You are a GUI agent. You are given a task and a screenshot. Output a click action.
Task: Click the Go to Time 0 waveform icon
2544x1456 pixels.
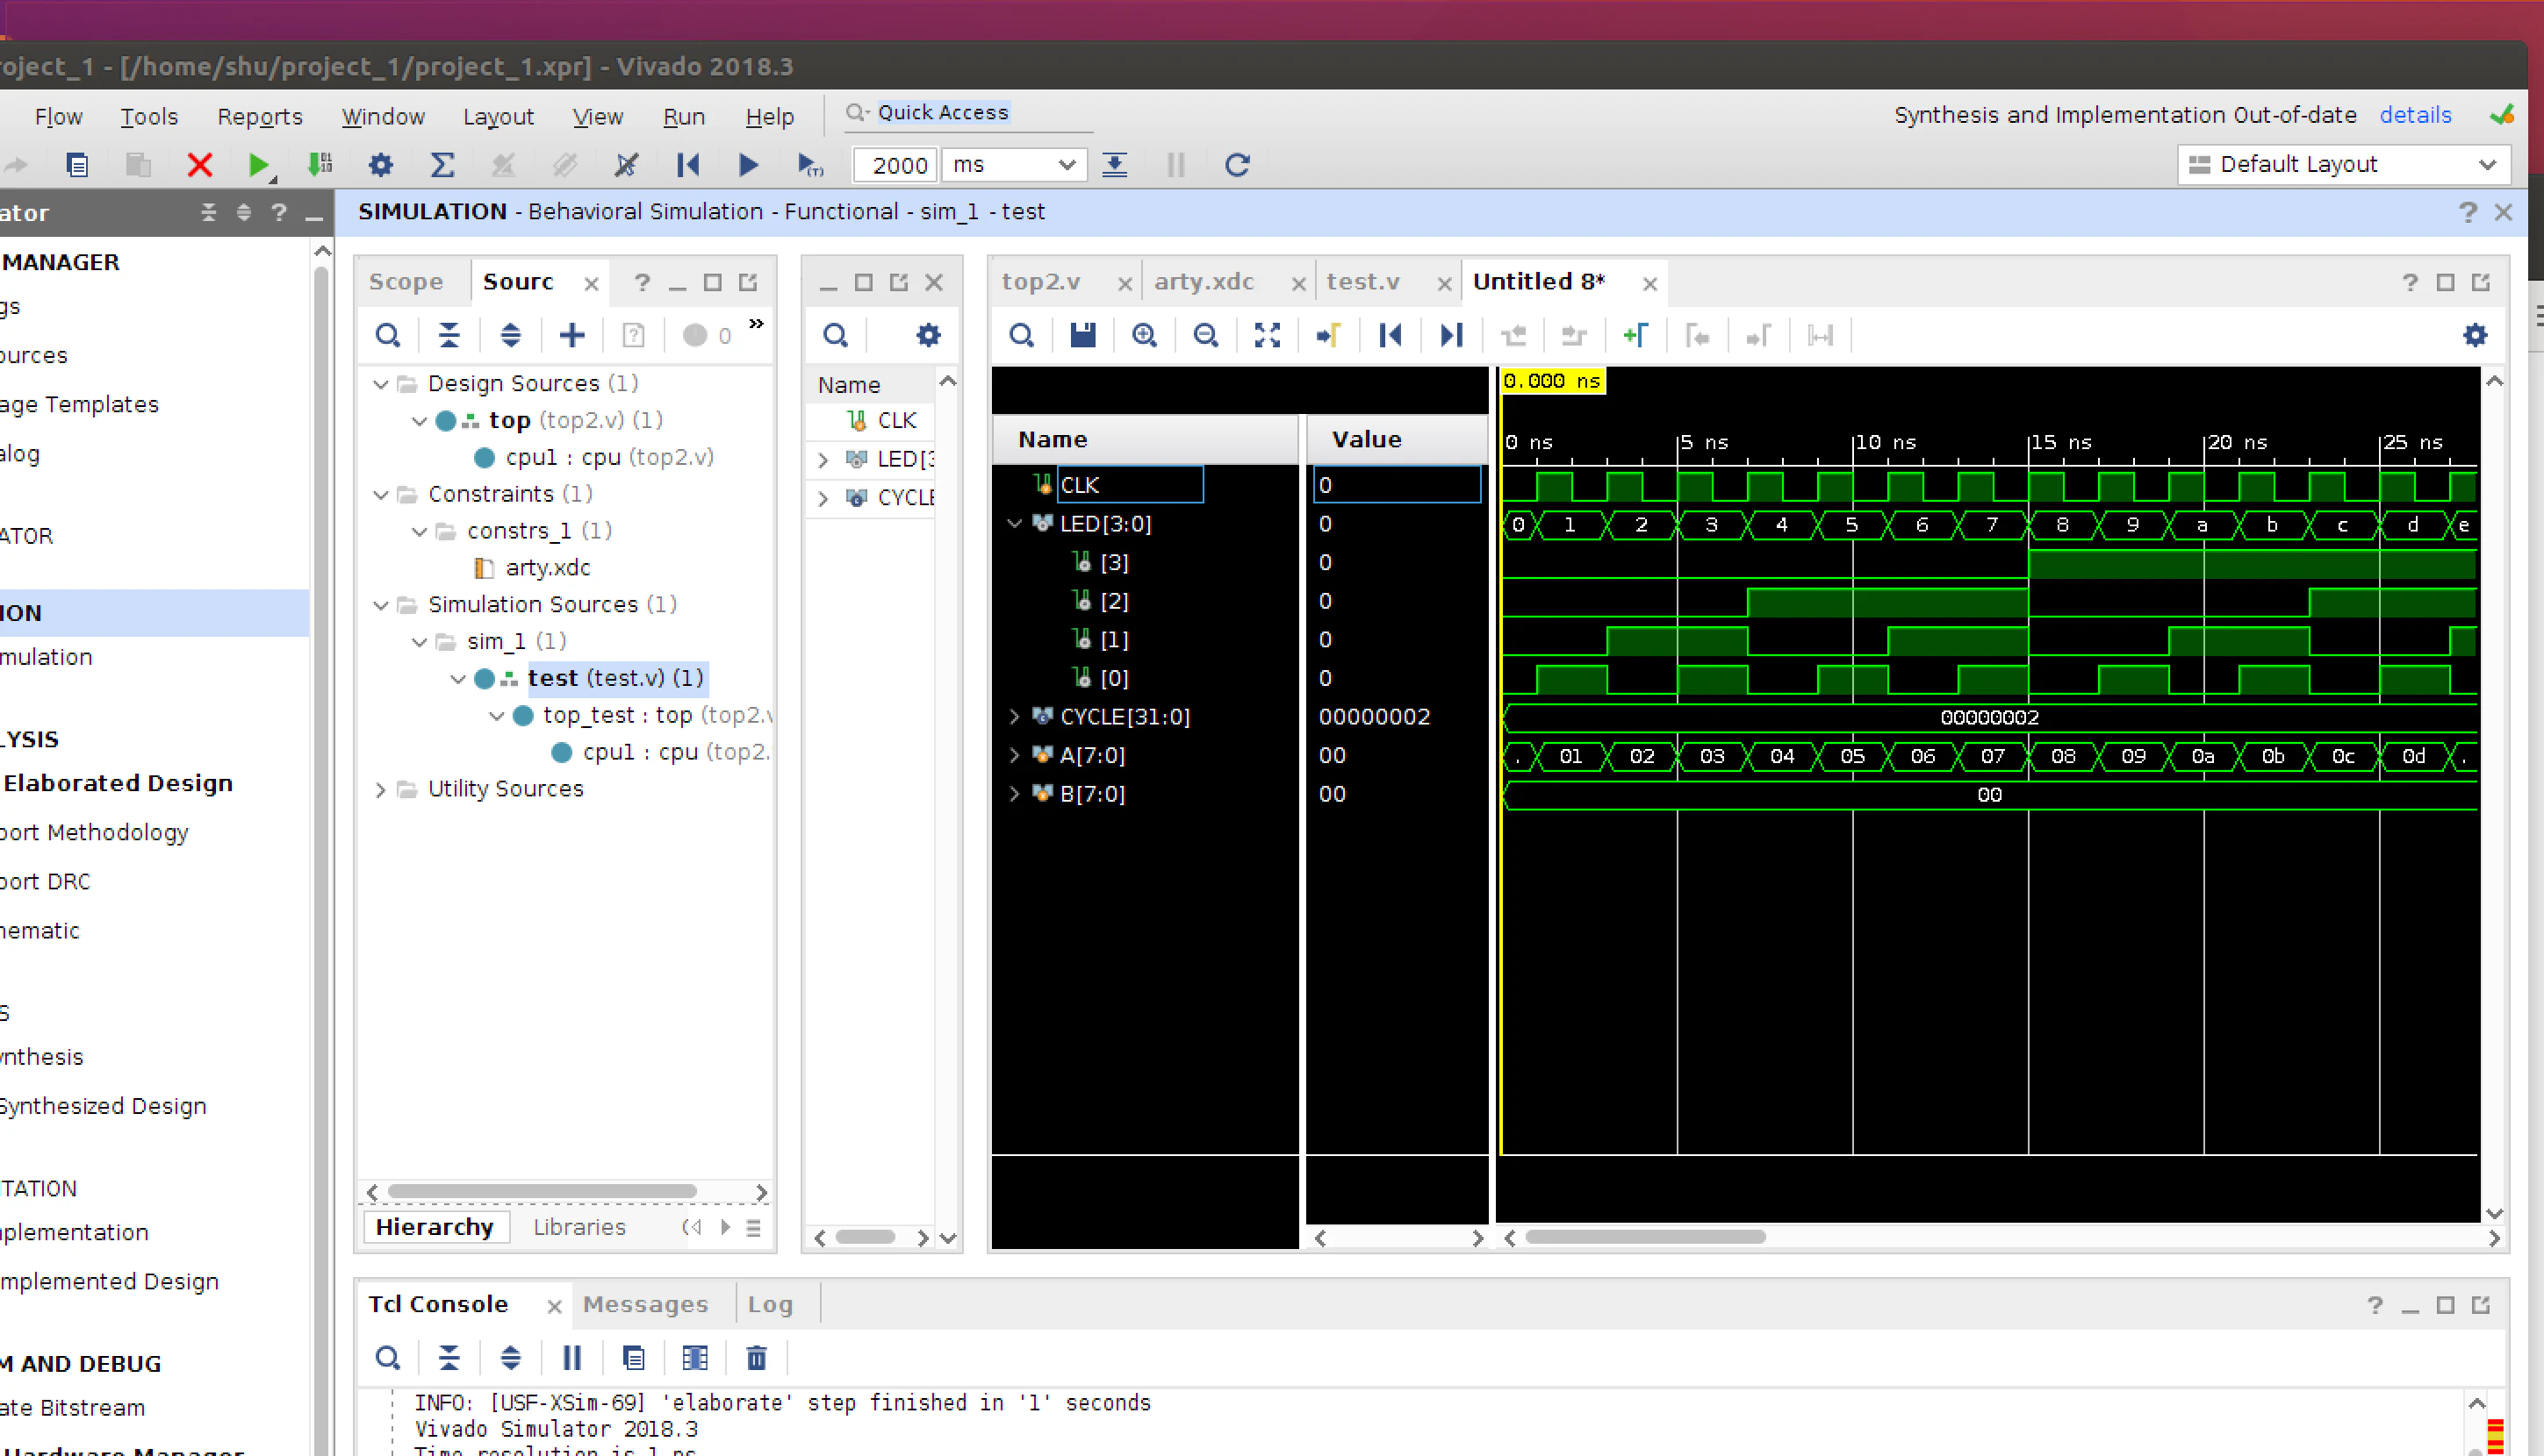coord(1391,335)
